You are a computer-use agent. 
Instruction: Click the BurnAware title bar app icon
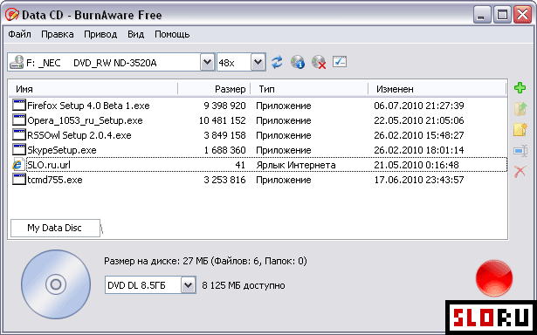(x=12, y=15)
